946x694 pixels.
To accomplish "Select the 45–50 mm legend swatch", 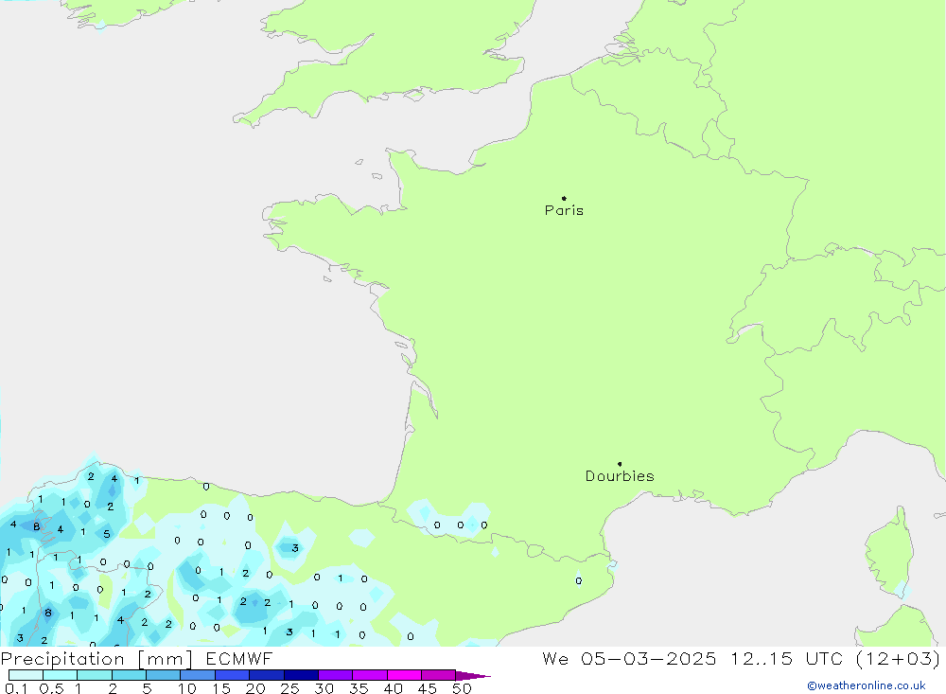I will click(439, 675).
